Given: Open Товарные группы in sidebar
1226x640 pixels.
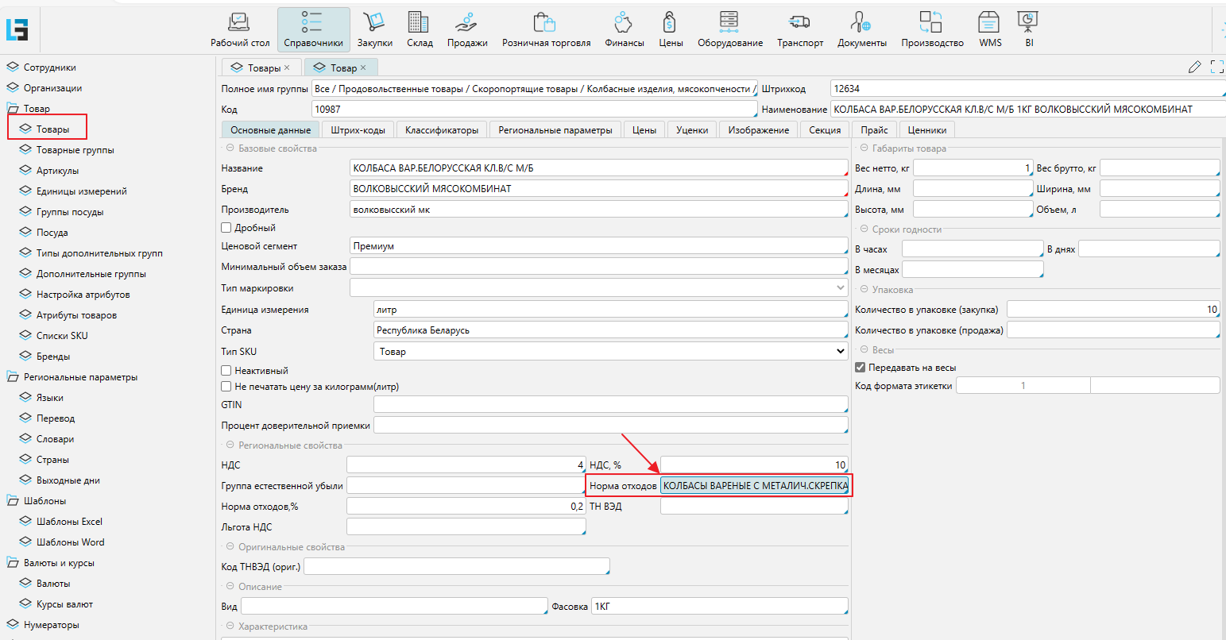Looking at the screenshot, I should pyautogui.click(x=75, y=150).
